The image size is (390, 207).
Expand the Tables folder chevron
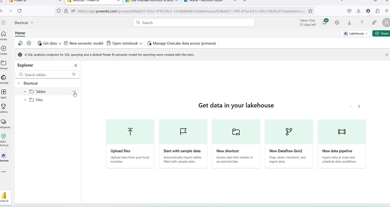tap(25, 92)
